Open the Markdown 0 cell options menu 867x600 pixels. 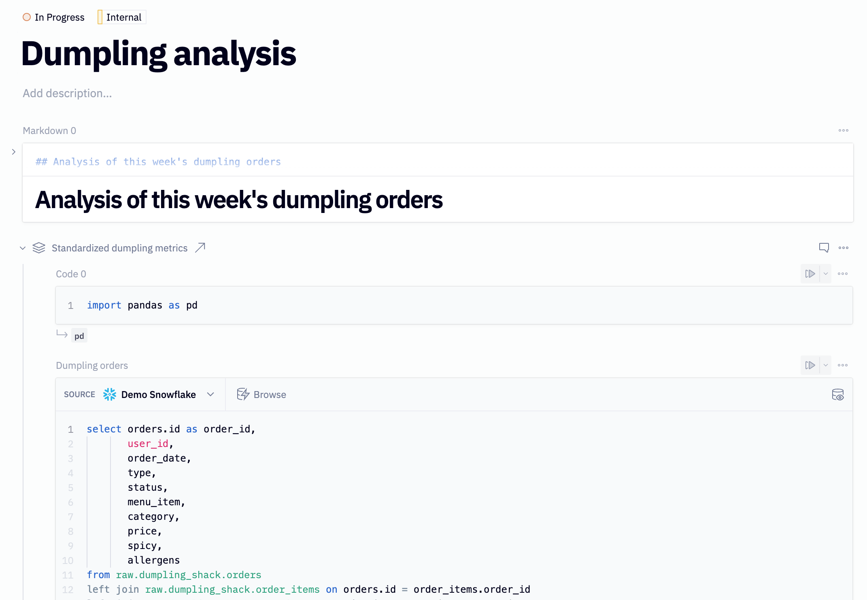tap(843, 130)
